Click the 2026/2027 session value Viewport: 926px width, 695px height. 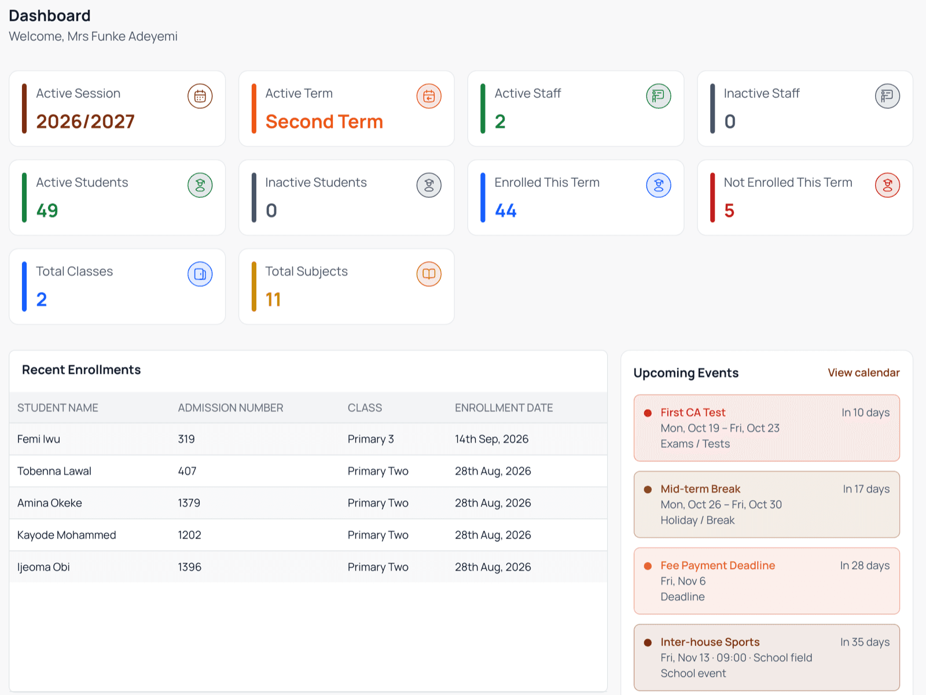coord(85,122)
